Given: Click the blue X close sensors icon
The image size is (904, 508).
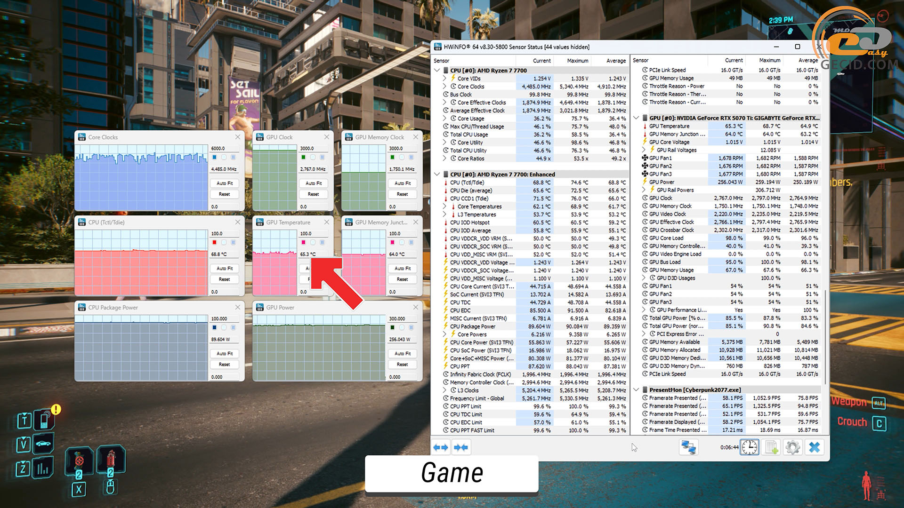Looking at the screenshot, I should click(815, 447).
